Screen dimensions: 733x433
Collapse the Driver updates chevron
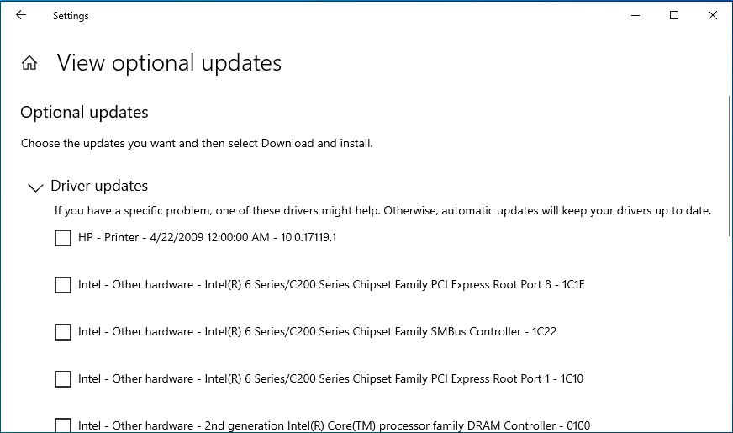click(35, 187)
